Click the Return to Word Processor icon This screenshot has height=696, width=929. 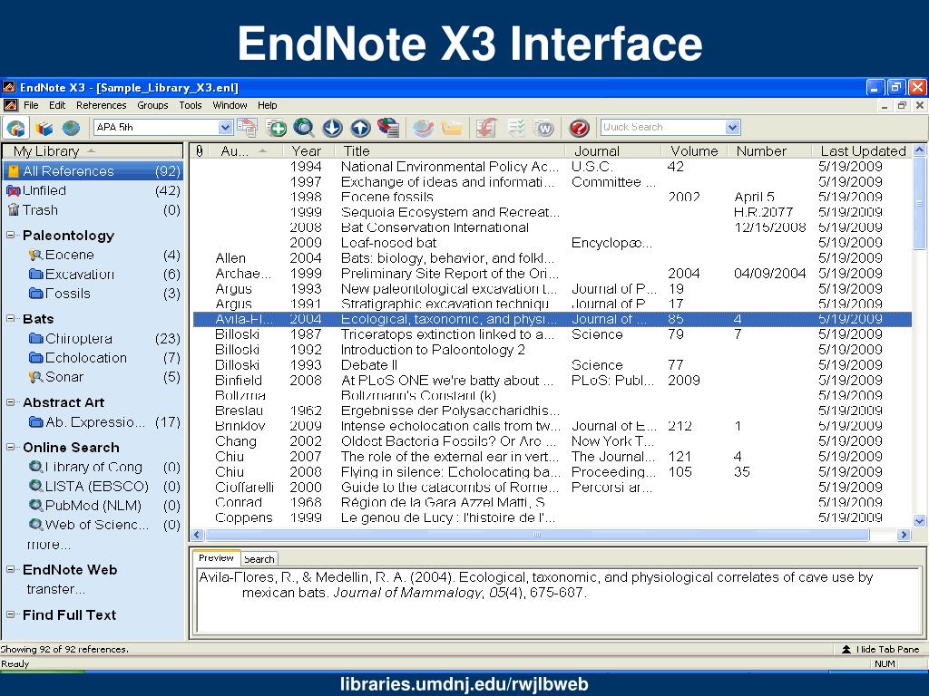coord(544,127)
